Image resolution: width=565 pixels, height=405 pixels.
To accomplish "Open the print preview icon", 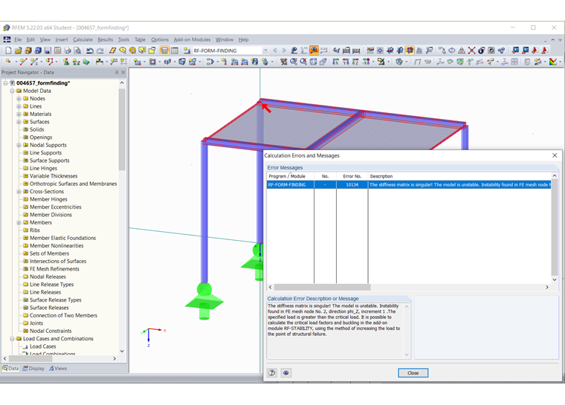I will point(77,51).
